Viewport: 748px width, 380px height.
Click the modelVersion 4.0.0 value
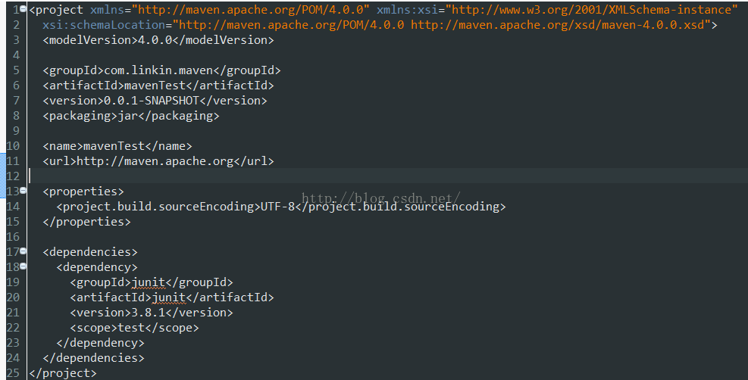pyautogui.click(x=155, y=40)
